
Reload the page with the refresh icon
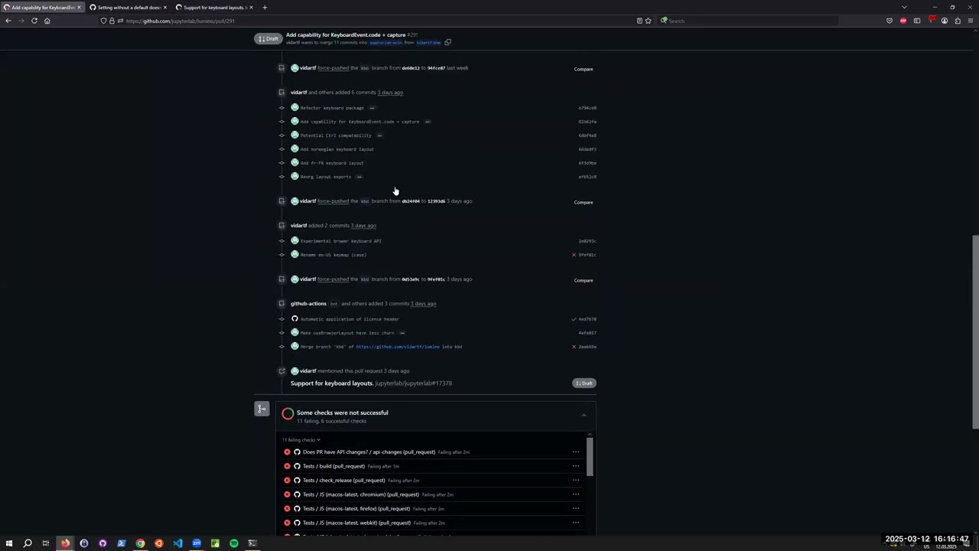click(x=34, y=21)
